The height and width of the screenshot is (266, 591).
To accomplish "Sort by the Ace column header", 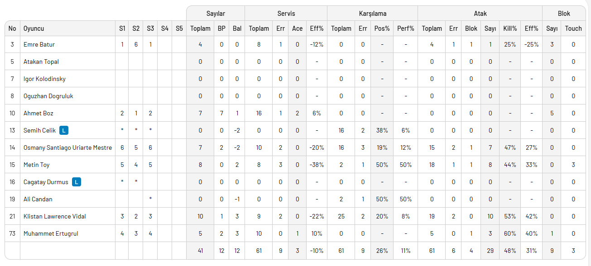I will click(297, 28).
